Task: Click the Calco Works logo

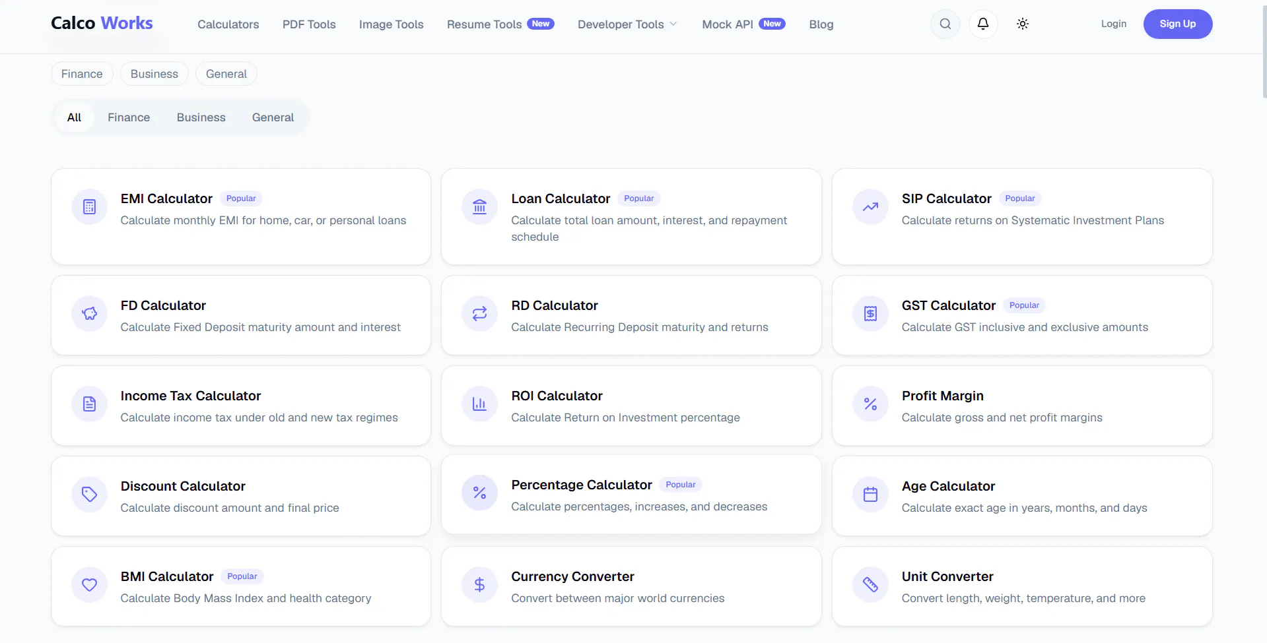Action: (102, 23)
